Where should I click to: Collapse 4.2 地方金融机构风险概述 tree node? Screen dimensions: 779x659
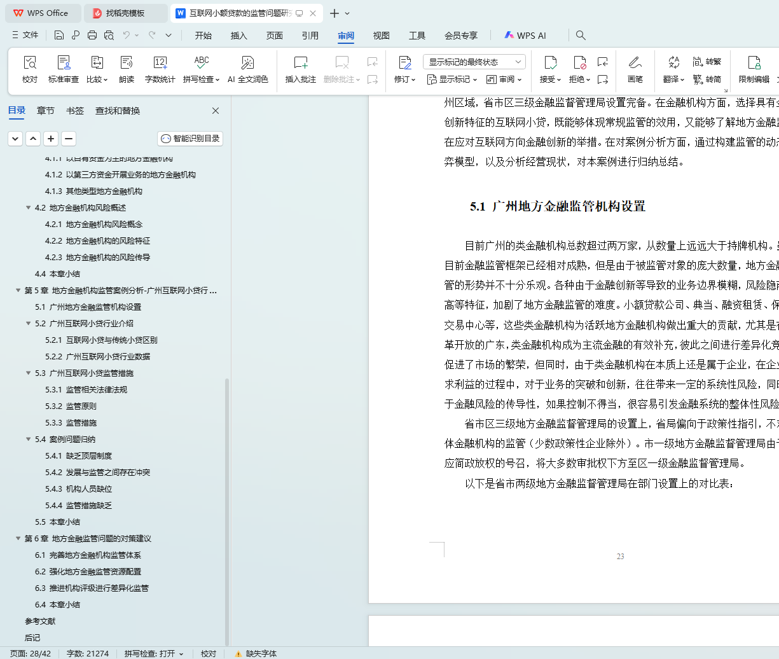(29, 208)
